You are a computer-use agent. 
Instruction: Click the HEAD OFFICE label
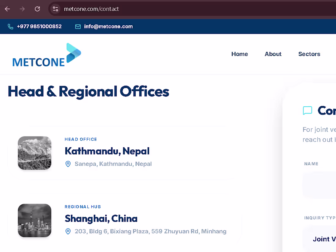pyautogui.click(x=81, y=139)
